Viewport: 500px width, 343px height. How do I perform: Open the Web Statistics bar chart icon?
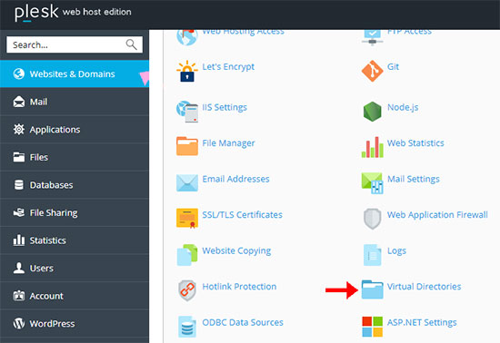tap(372, 147)
